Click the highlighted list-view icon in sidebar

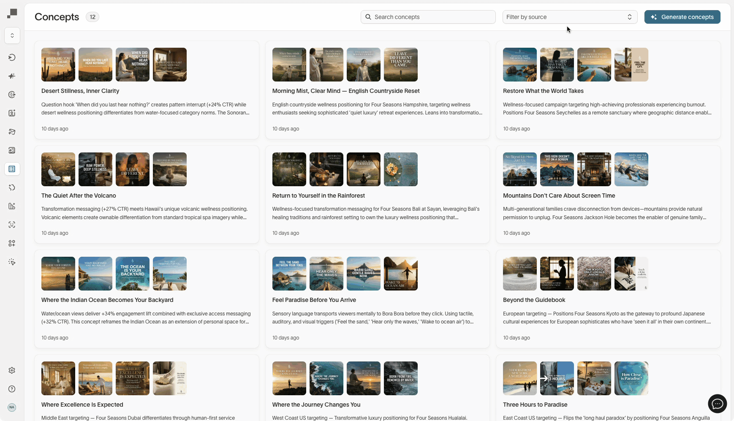point(12,169)
